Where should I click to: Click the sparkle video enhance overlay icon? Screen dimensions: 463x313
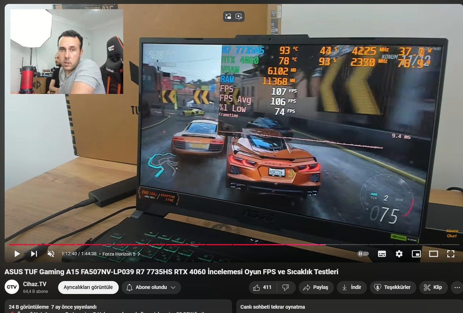(239, 16)
